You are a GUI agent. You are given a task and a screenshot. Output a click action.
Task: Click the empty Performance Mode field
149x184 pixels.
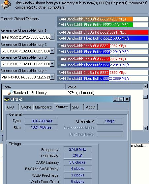(110, 128)
